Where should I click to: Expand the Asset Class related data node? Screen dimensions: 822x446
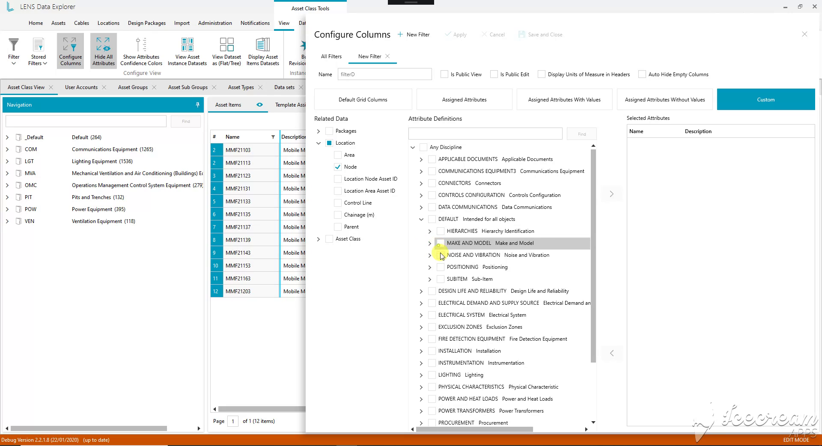pyautogui.click(x=319, y=239)
